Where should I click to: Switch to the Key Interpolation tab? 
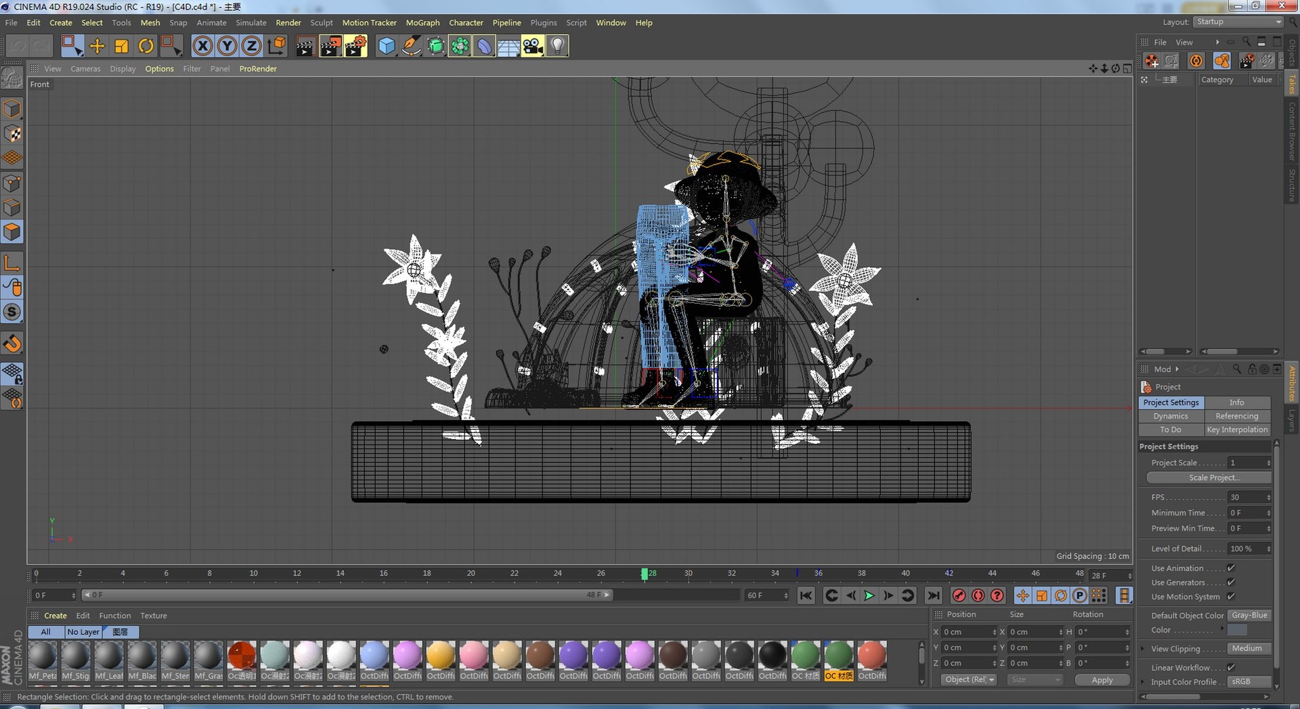point(1237,430)
